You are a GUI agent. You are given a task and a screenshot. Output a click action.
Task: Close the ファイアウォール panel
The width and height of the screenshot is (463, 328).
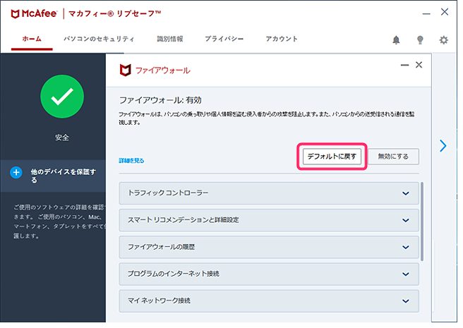[x=419, y=65]
